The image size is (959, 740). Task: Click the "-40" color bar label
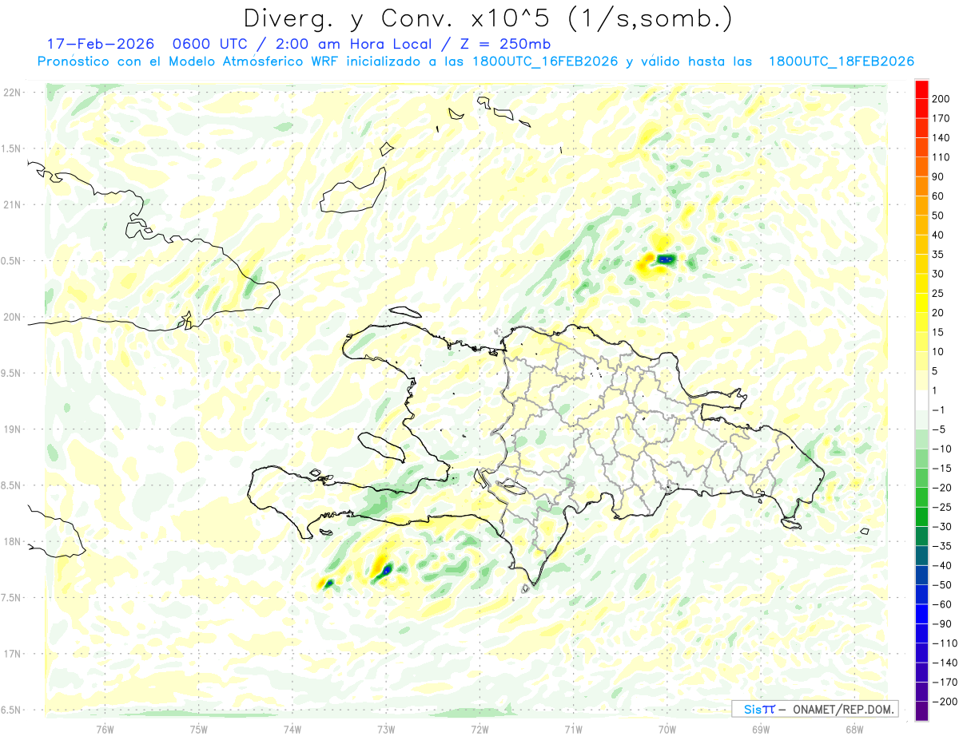pos(941,565)
